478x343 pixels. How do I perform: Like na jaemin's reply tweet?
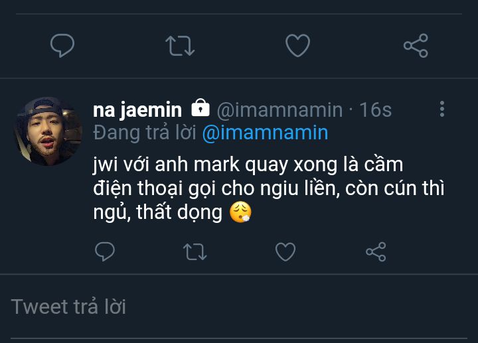click(285, 251)
